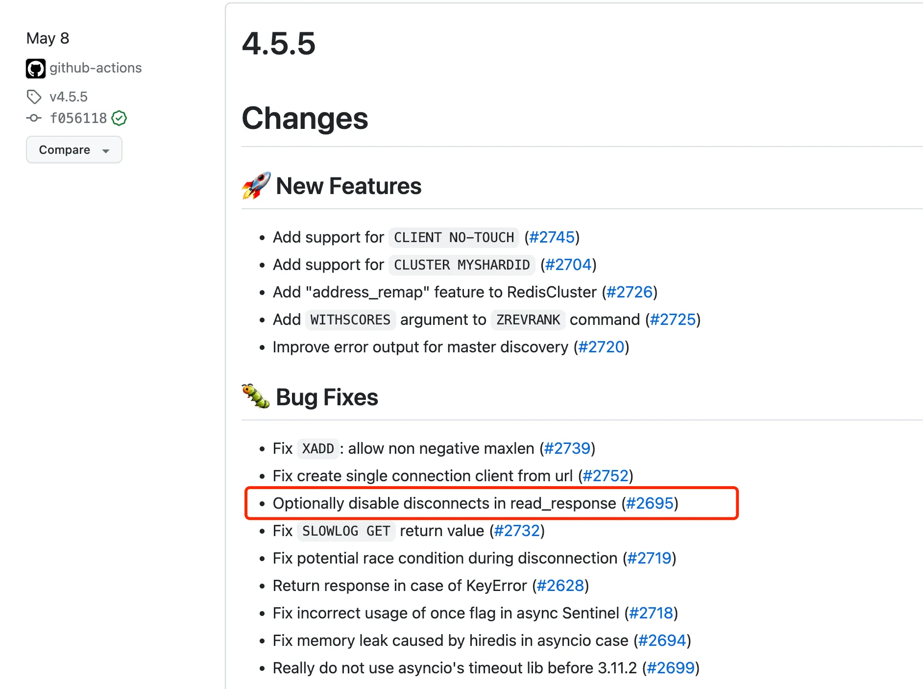The height and width of the screenshot is (689, 923).
Task: Open pull request #2704 for CLUSTER MYSHARDID
Action: [568, 265]
